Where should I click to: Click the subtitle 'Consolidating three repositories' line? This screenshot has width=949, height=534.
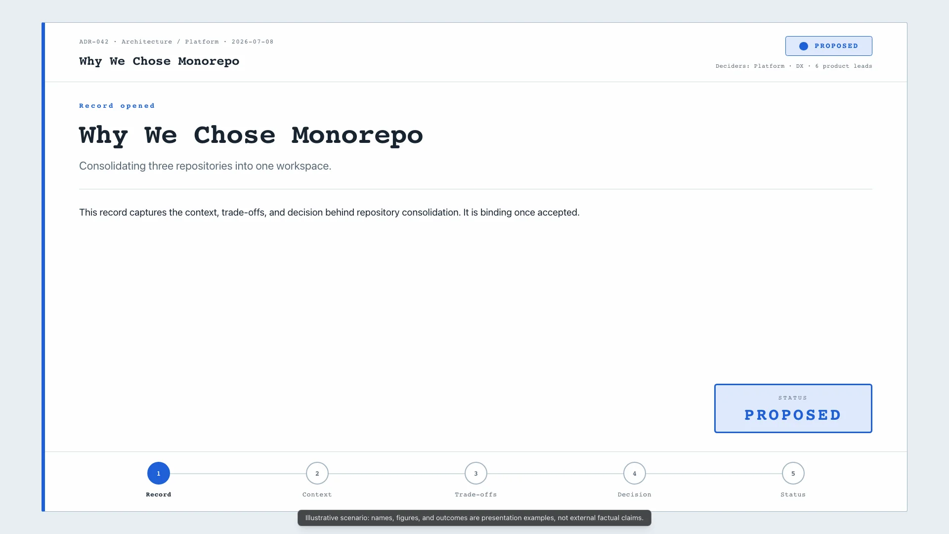pyautogui.click(x=205, y=166)
